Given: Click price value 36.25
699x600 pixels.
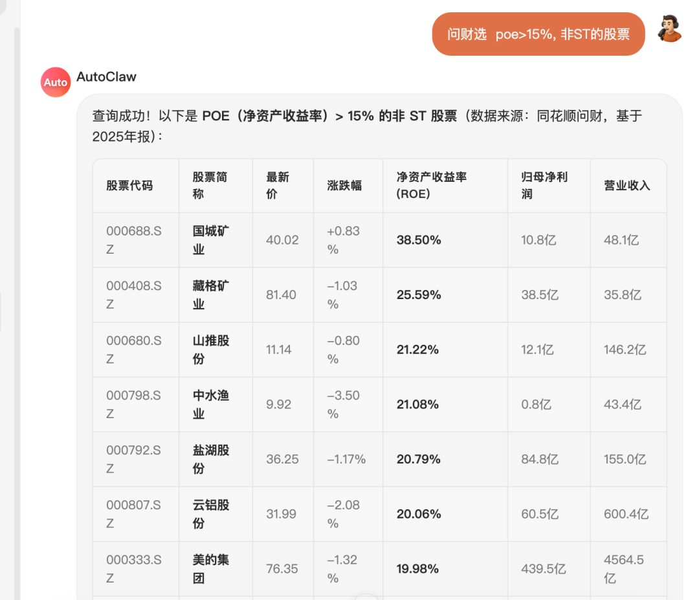Looking at the screenshot, I should click(x=282, y=460).
